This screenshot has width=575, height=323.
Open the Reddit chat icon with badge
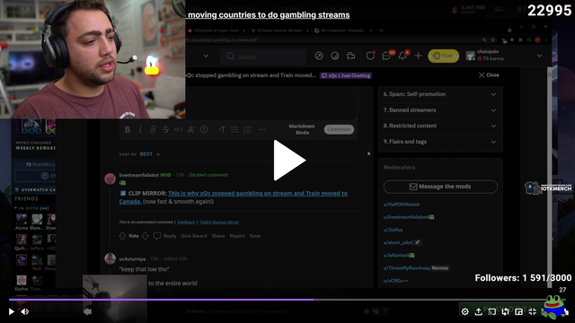(x=386, y=56)
